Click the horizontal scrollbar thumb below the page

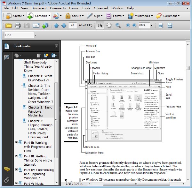point(136,184)
